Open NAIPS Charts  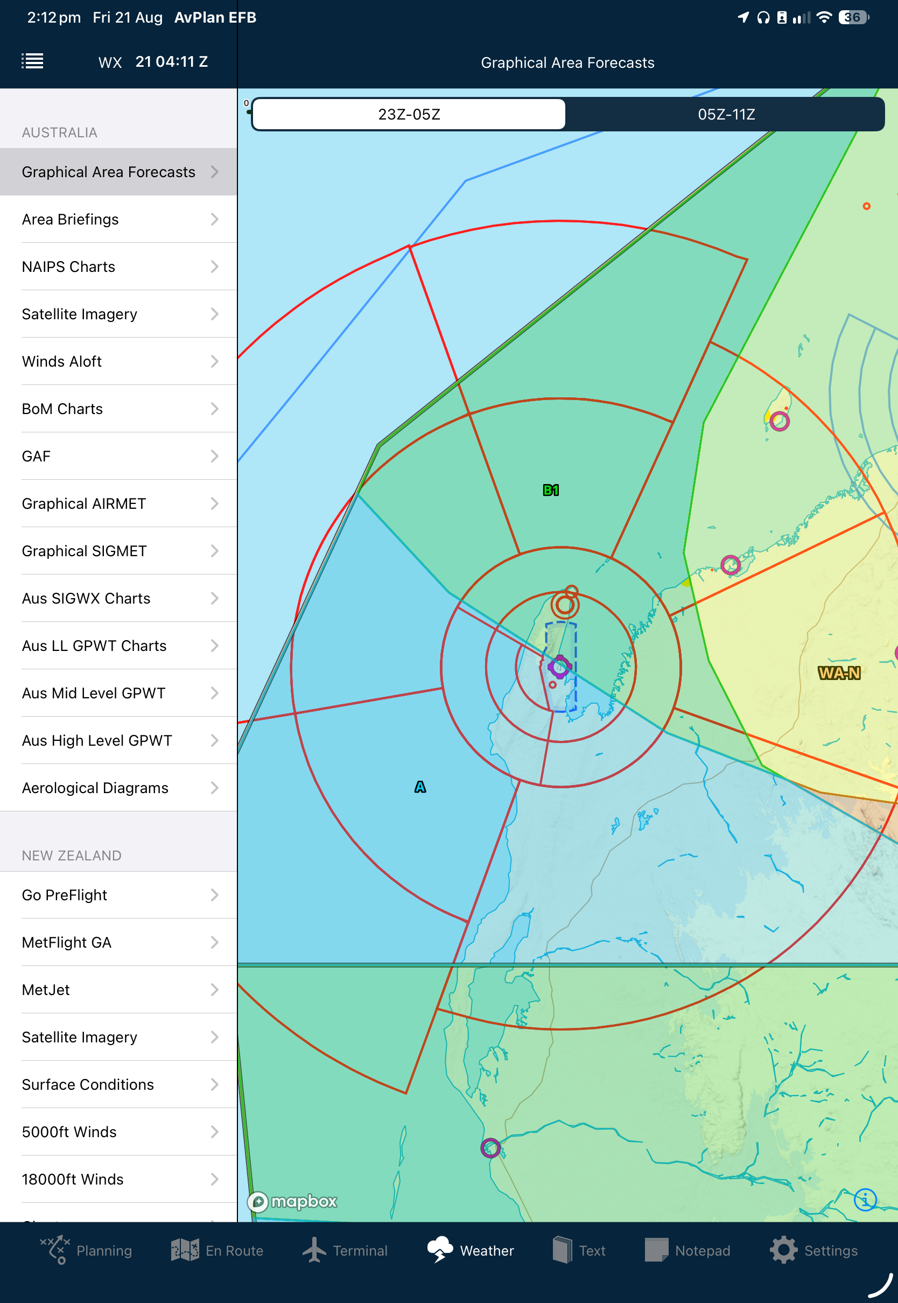coord(118,266)
